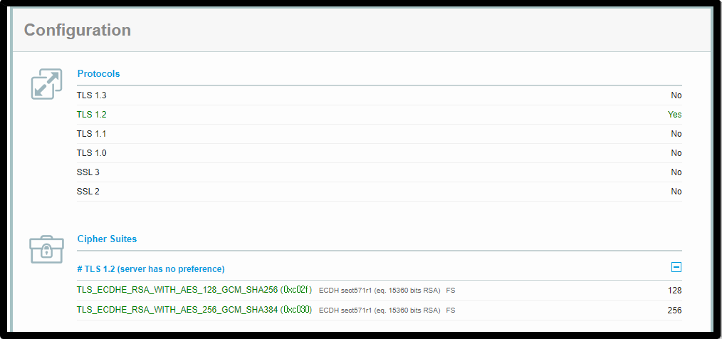Click the Protocols section title
Image resolution: width=722 pixels, height=339 pixels.
click(98, 73)
